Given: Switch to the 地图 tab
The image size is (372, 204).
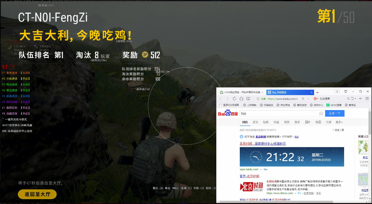Looking at the screenshot, I should (x=318, y=122).
